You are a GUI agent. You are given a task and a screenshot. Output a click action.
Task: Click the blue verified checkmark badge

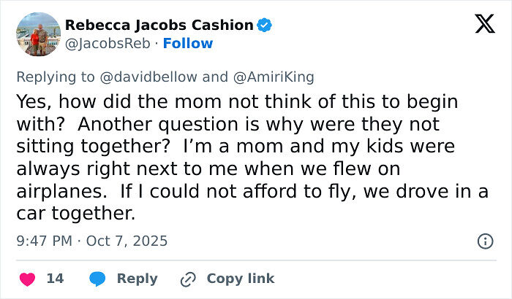(265, 25)
